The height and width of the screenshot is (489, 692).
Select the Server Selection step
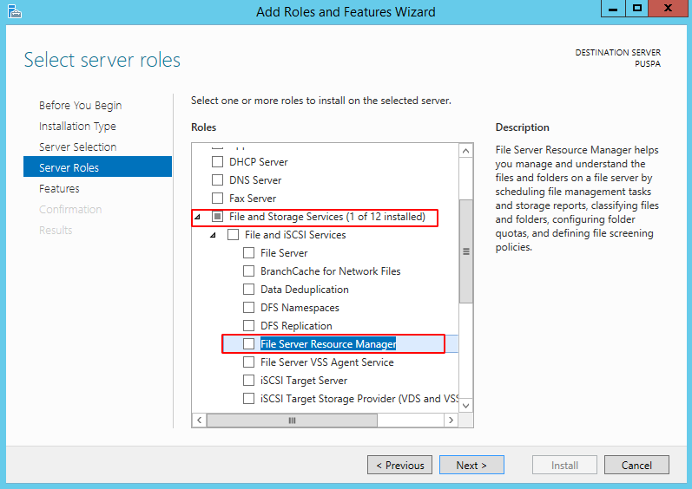pos(77,147)
